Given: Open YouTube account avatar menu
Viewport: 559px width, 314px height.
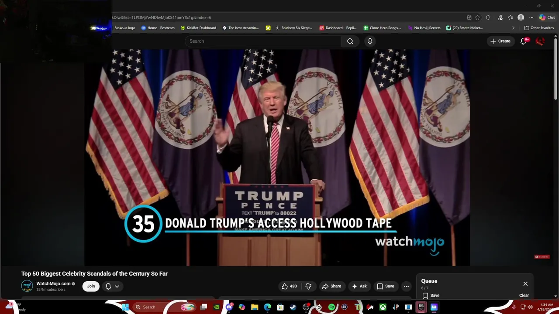Looking at the screenshot, I should 540,41.
